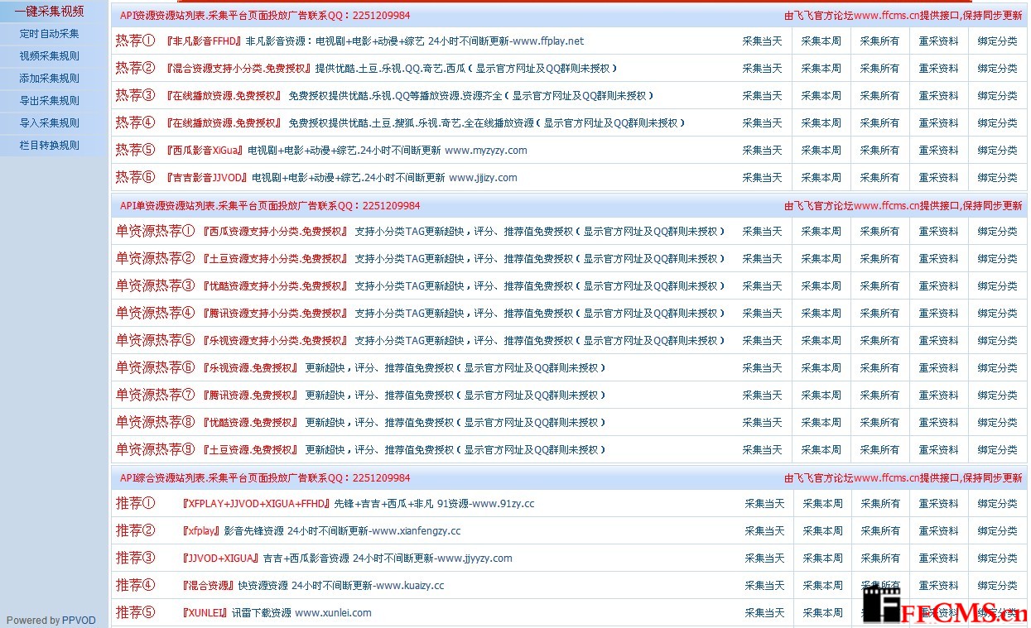Viewport: 1031px width, 628px height.
Task: Select 视频采集规则 sidebar item
Action: tap(50, 56)
